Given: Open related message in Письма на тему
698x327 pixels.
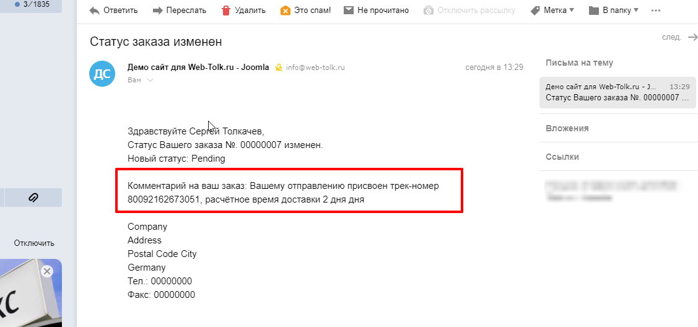Looking at the screenshot, I should [x=617, y=92].
